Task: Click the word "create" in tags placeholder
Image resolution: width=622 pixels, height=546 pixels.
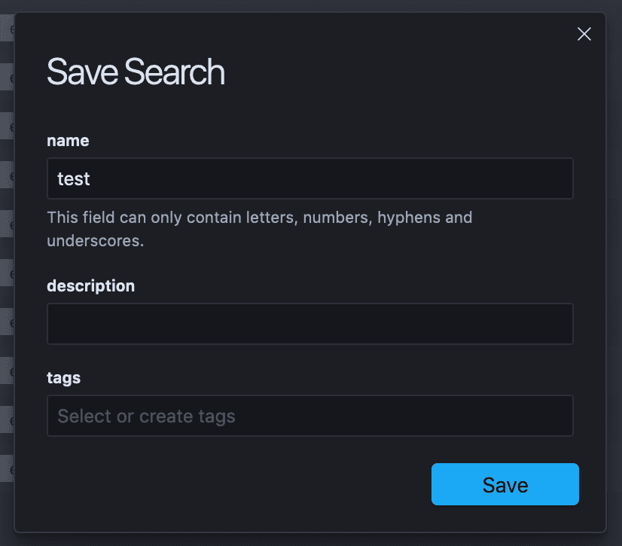Action: [166, 416]
